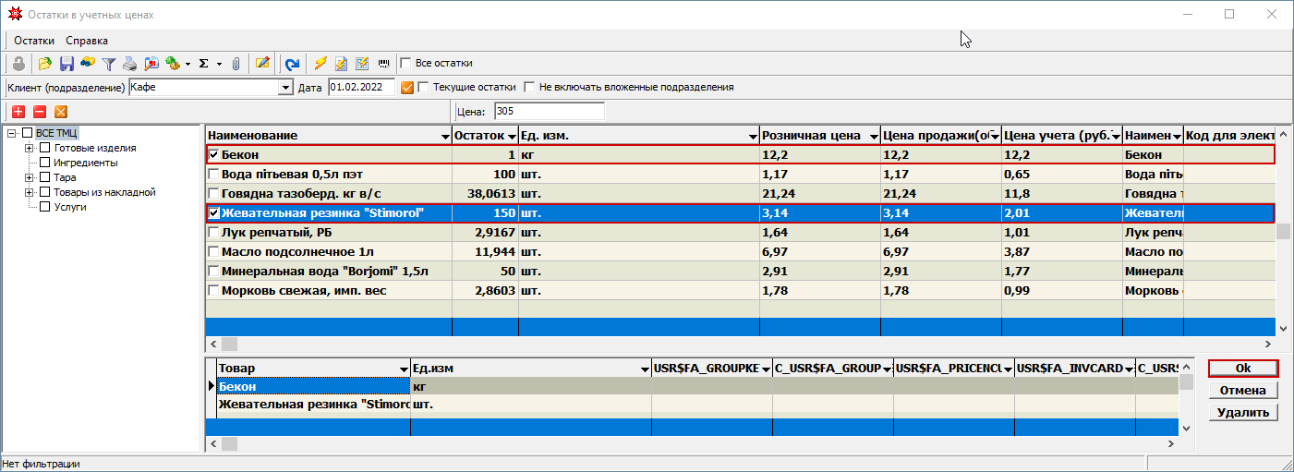
Task: Click the paperclip attachment icon
Action: coord(236,64)
